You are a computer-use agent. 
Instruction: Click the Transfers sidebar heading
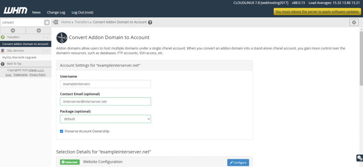click(13, 37)
